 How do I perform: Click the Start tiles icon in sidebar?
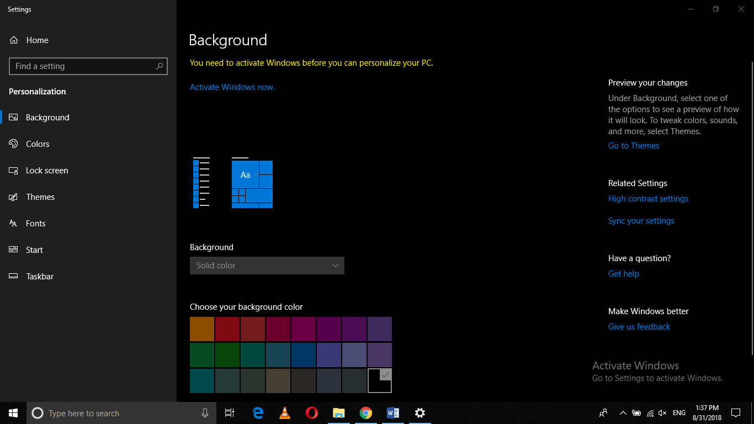pyautogui.click(x=14, y=250)
